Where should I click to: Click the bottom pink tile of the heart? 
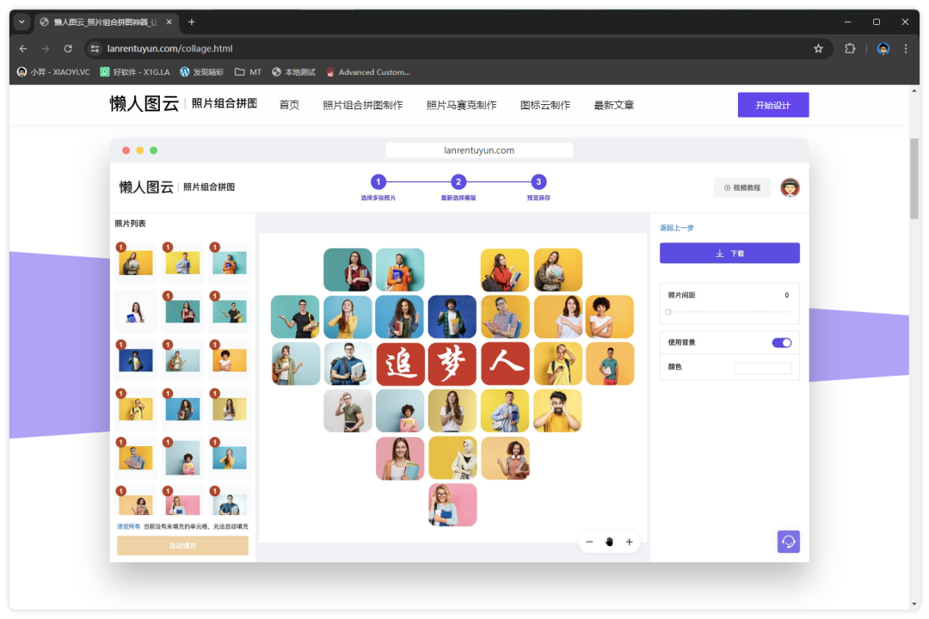452,505
